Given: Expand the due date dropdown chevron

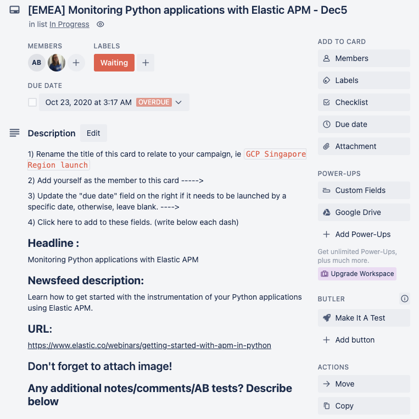Looking at the screenshot, I should pyautogui.click(x=178, y=102).
